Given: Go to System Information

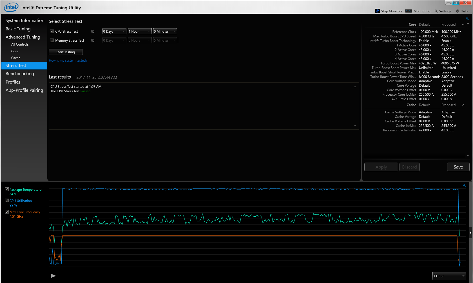Looking at the screenshot, I should click(25, 21).
